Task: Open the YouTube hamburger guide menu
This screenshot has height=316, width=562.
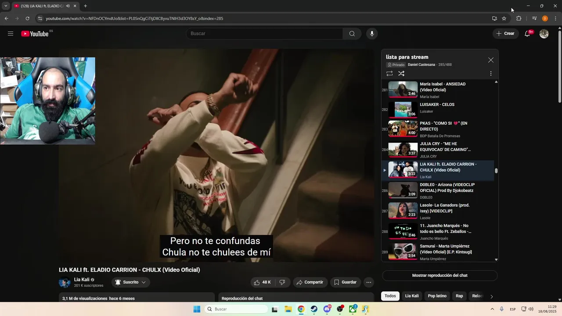Action: coord(11,33)
